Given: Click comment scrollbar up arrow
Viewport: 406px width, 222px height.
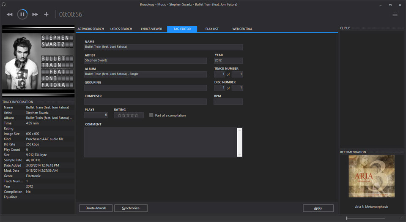Looking at the screenshot, I should click(x=239, y=130).
